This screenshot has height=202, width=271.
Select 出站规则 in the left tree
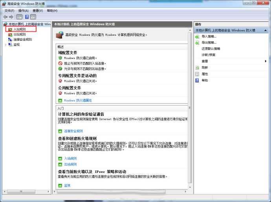click(x=20, y=35)
